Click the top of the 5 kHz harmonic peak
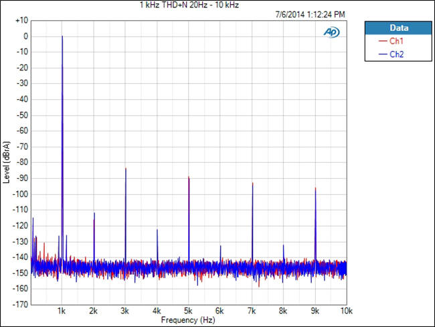 189,177
